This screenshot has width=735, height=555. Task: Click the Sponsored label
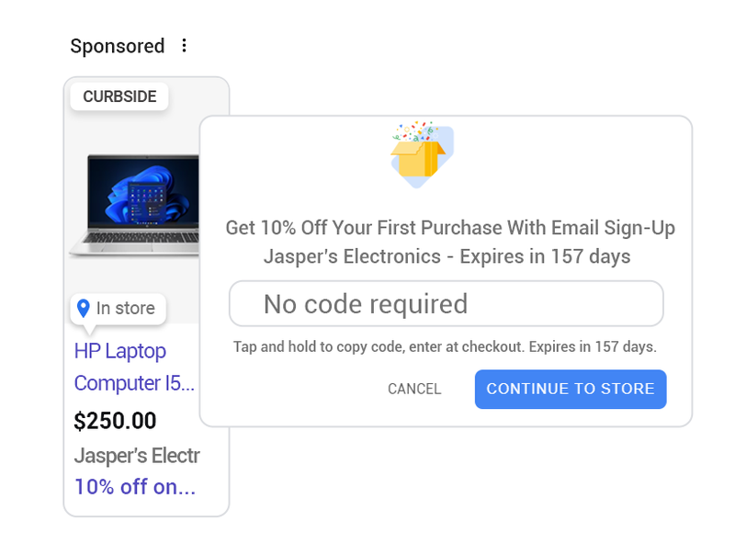click(118, 46)
